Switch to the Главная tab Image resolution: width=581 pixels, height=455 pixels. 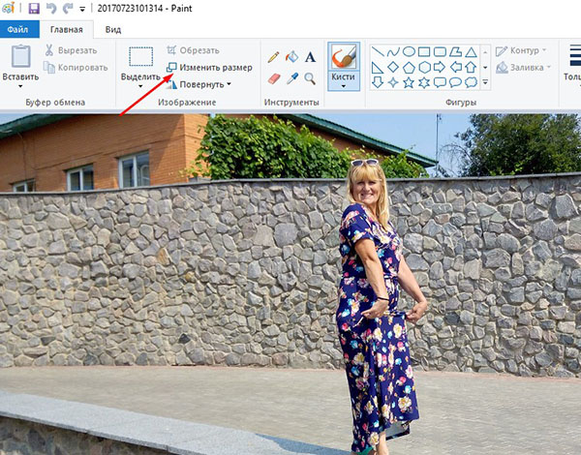point(66,30)
